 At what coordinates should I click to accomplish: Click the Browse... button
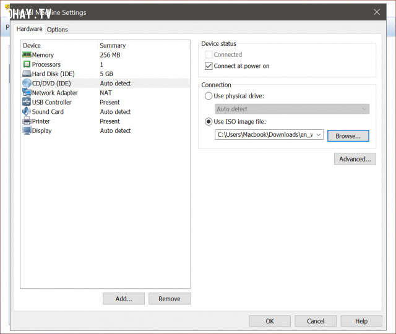[x=348, y=136]
